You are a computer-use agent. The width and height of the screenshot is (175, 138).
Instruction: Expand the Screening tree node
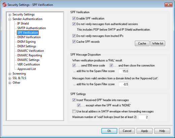(10, 74)
